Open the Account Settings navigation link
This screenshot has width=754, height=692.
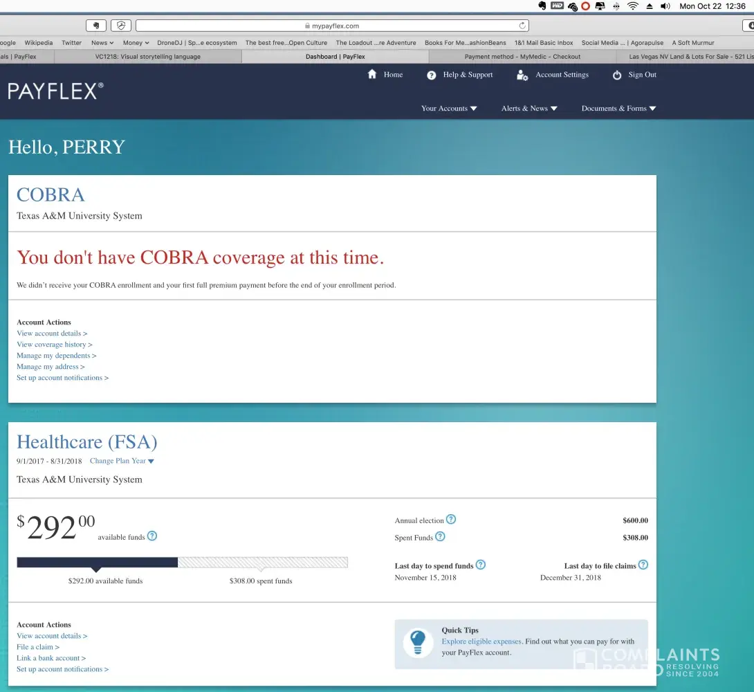(x=562, y=75)
